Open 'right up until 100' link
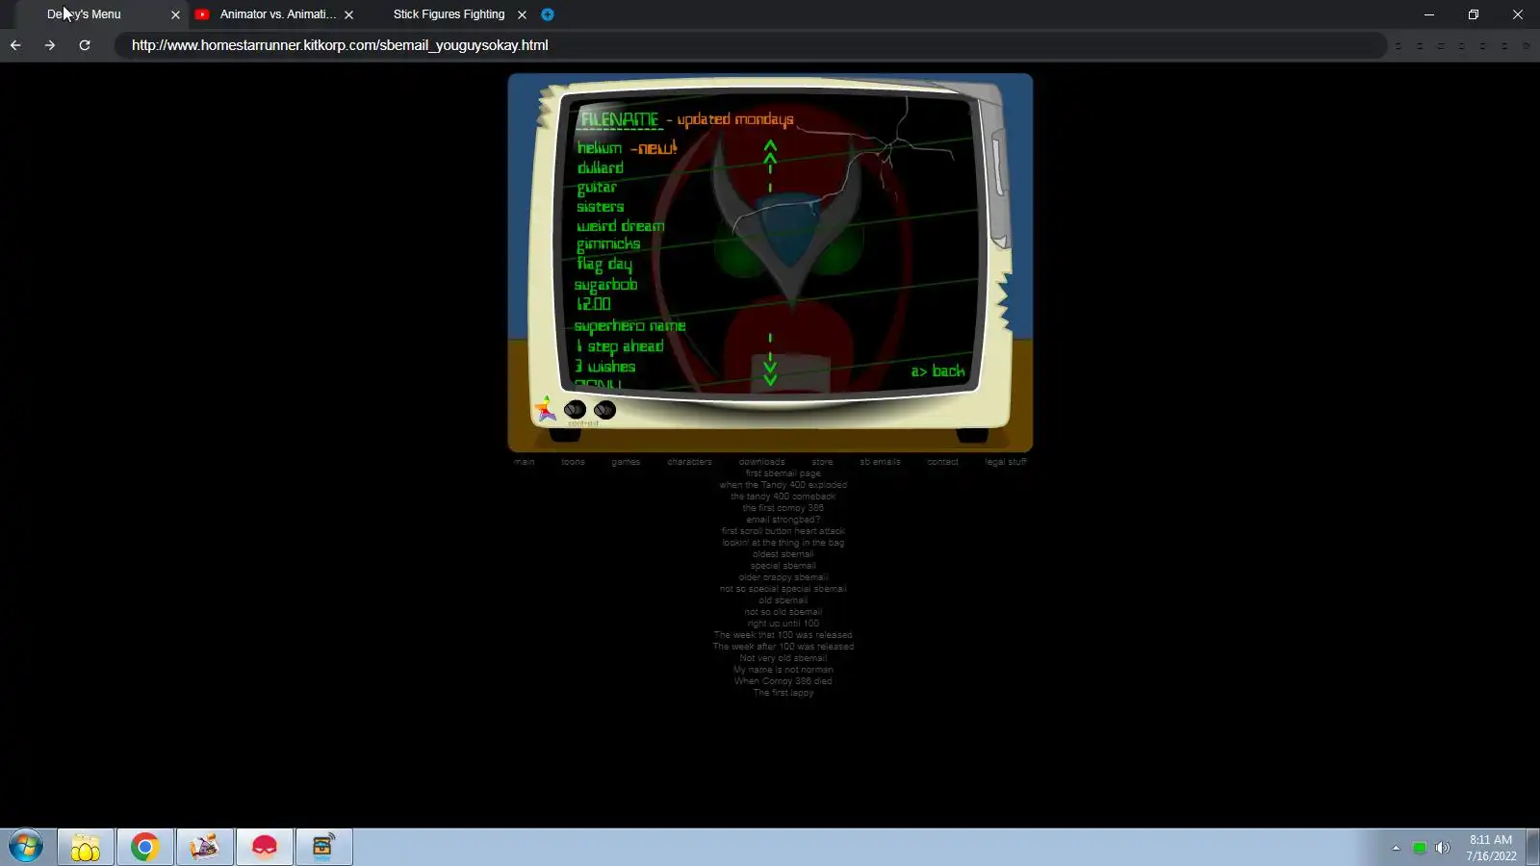Screen dimensions: 1540x866 (x=783, y=624)
